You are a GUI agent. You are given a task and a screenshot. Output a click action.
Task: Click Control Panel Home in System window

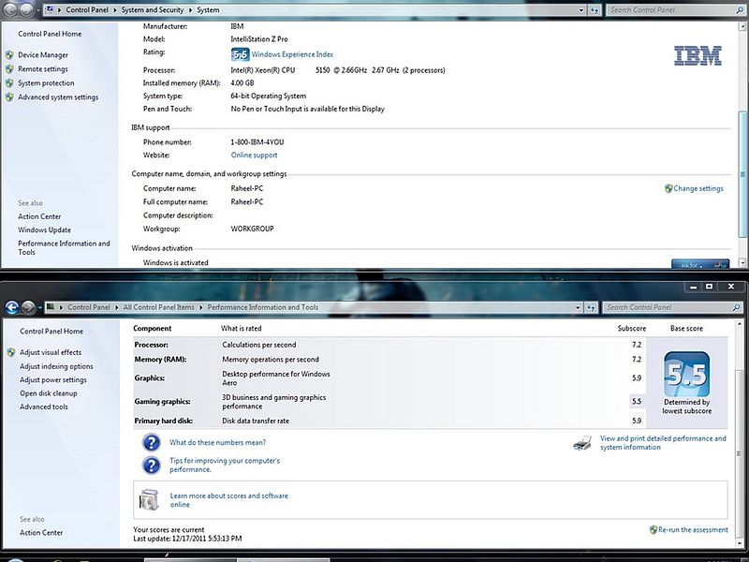coord(50,34)
